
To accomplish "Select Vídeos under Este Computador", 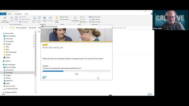I will (x=8, y=83).
